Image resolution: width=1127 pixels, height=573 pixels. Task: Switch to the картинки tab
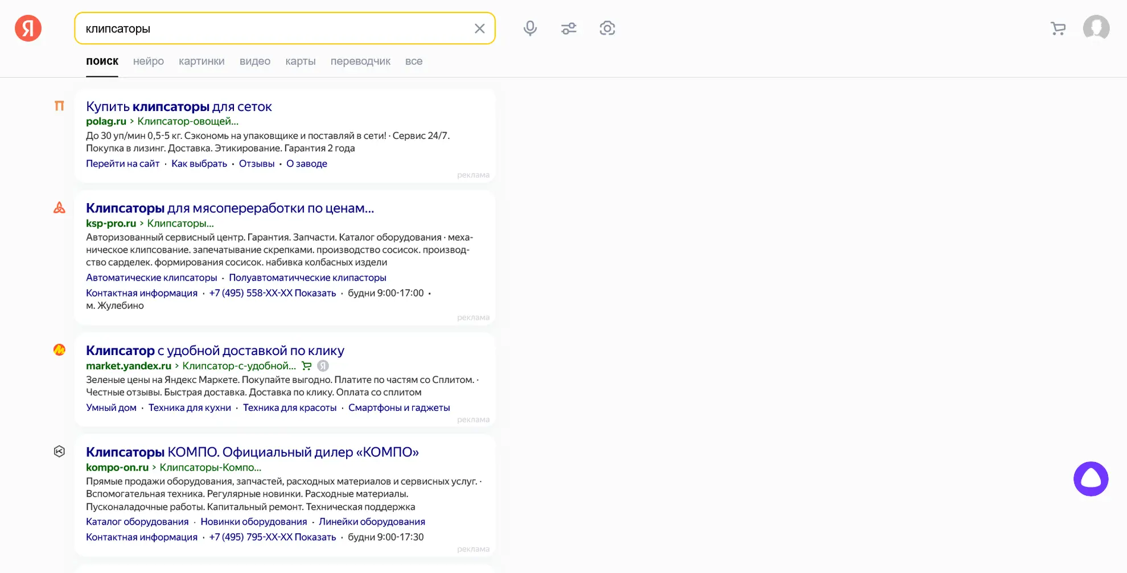(x=201, y=61)
